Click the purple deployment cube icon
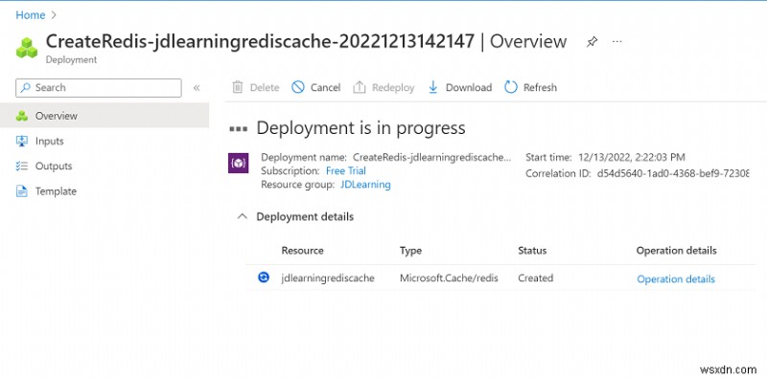This screenshot has width=767, height=379. coord(238,163)
